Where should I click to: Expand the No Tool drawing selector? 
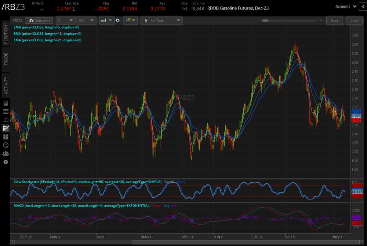click(161, 21)
